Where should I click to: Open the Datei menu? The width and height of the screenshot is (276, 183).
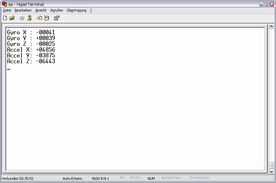[x=7, y=10]
